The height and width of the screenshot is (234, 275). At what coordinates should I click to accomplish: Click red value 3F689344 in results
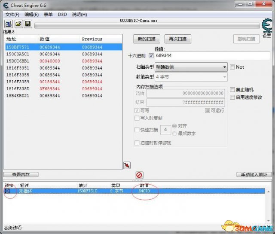50,89
